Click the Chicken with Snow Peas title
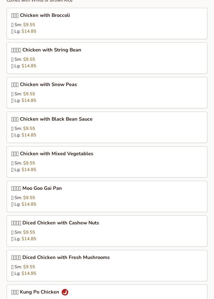 coord(48,85)
